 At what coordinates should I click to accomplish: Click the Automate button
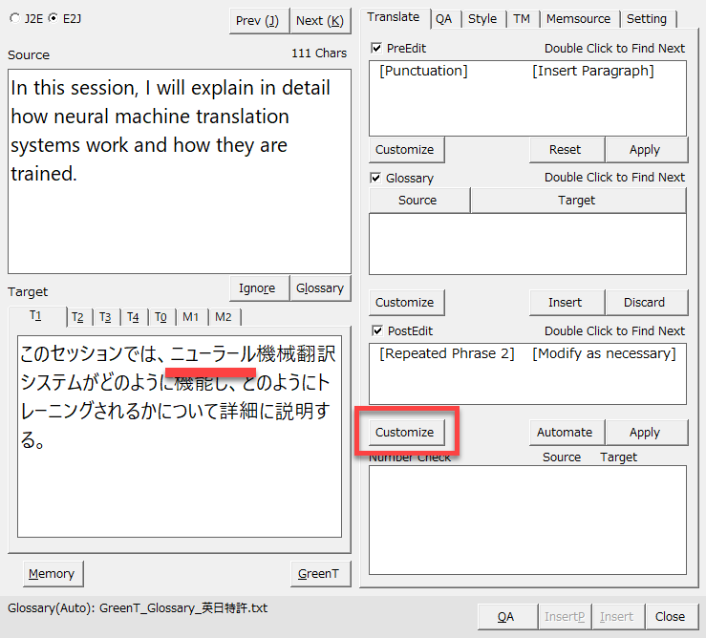[x=565, y=433]
